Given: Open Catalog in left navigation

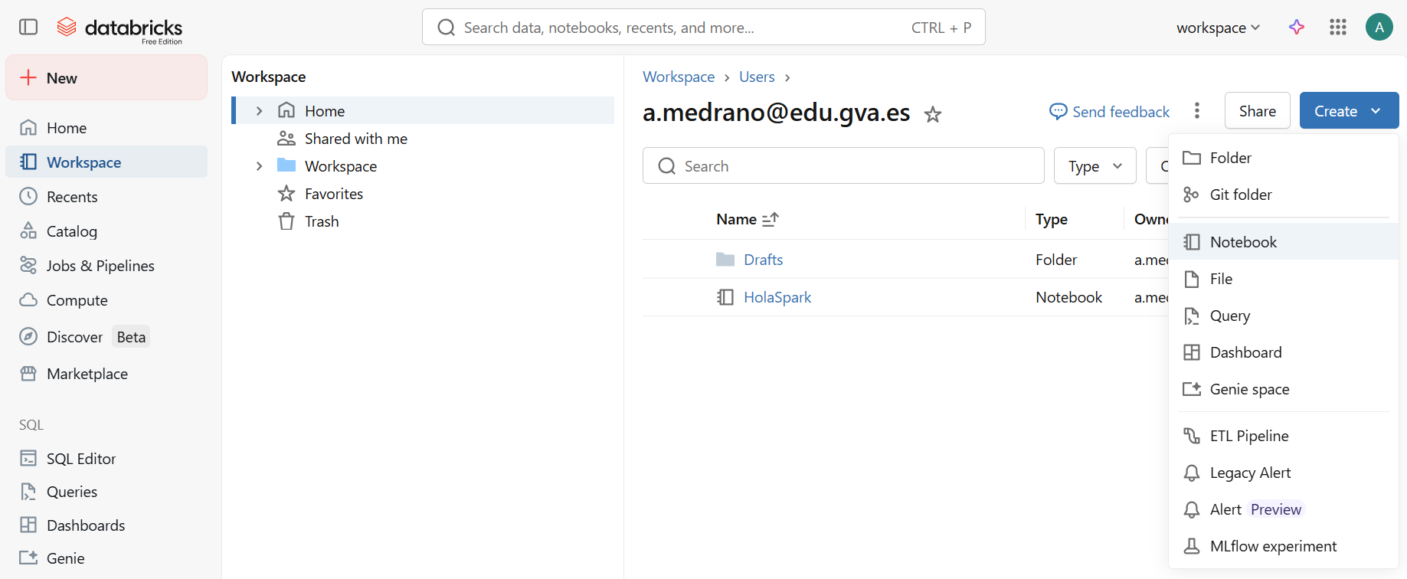Looking at the screenshot, I should (x=106, y=231).
